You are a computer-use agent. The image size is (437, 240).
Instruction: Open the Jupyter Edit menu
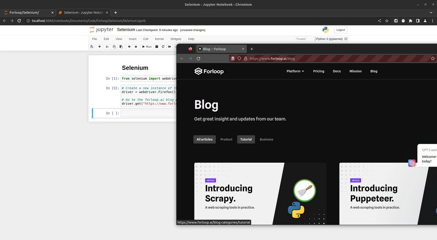(x=106, y=39)
